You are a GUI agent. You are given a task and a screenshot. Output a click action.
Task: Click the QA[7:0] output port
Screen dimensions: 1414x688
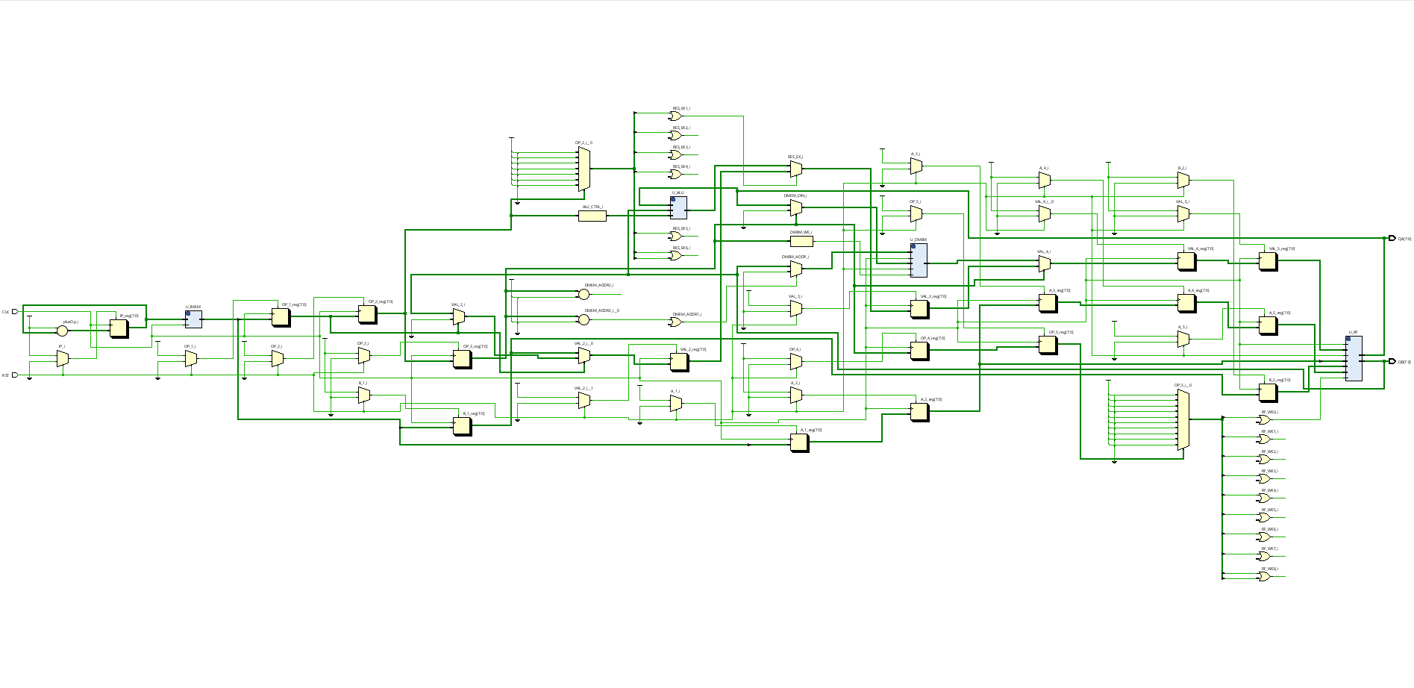(1392, 239)
